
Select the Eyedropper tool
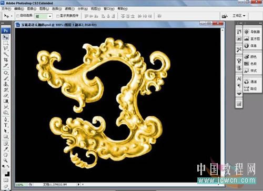[6, 149]
